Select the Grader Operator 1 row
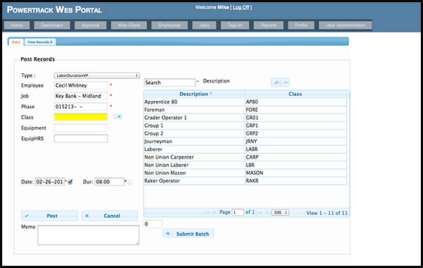 point(245,118)
